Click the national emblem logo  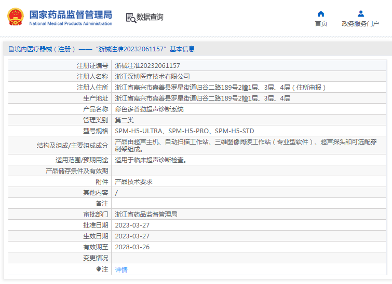coord(15,17)
